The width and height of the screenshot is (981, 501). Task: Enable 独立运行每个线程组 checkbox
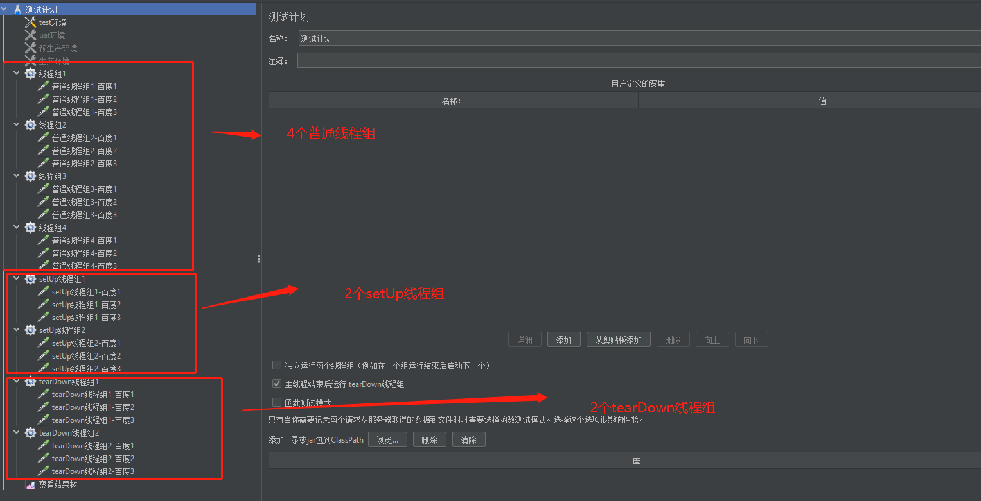(x=277, y=366)
